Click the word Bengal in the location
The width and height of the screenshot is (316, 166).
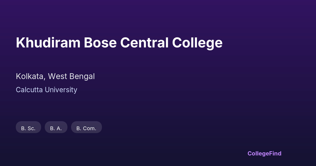pyautogui.click(x=82, y=76)
